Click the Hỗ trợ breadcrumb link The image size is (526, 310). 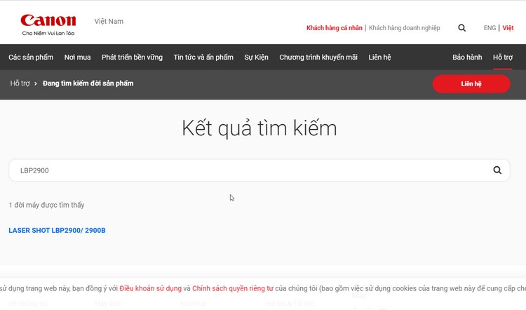pos(20,83)
